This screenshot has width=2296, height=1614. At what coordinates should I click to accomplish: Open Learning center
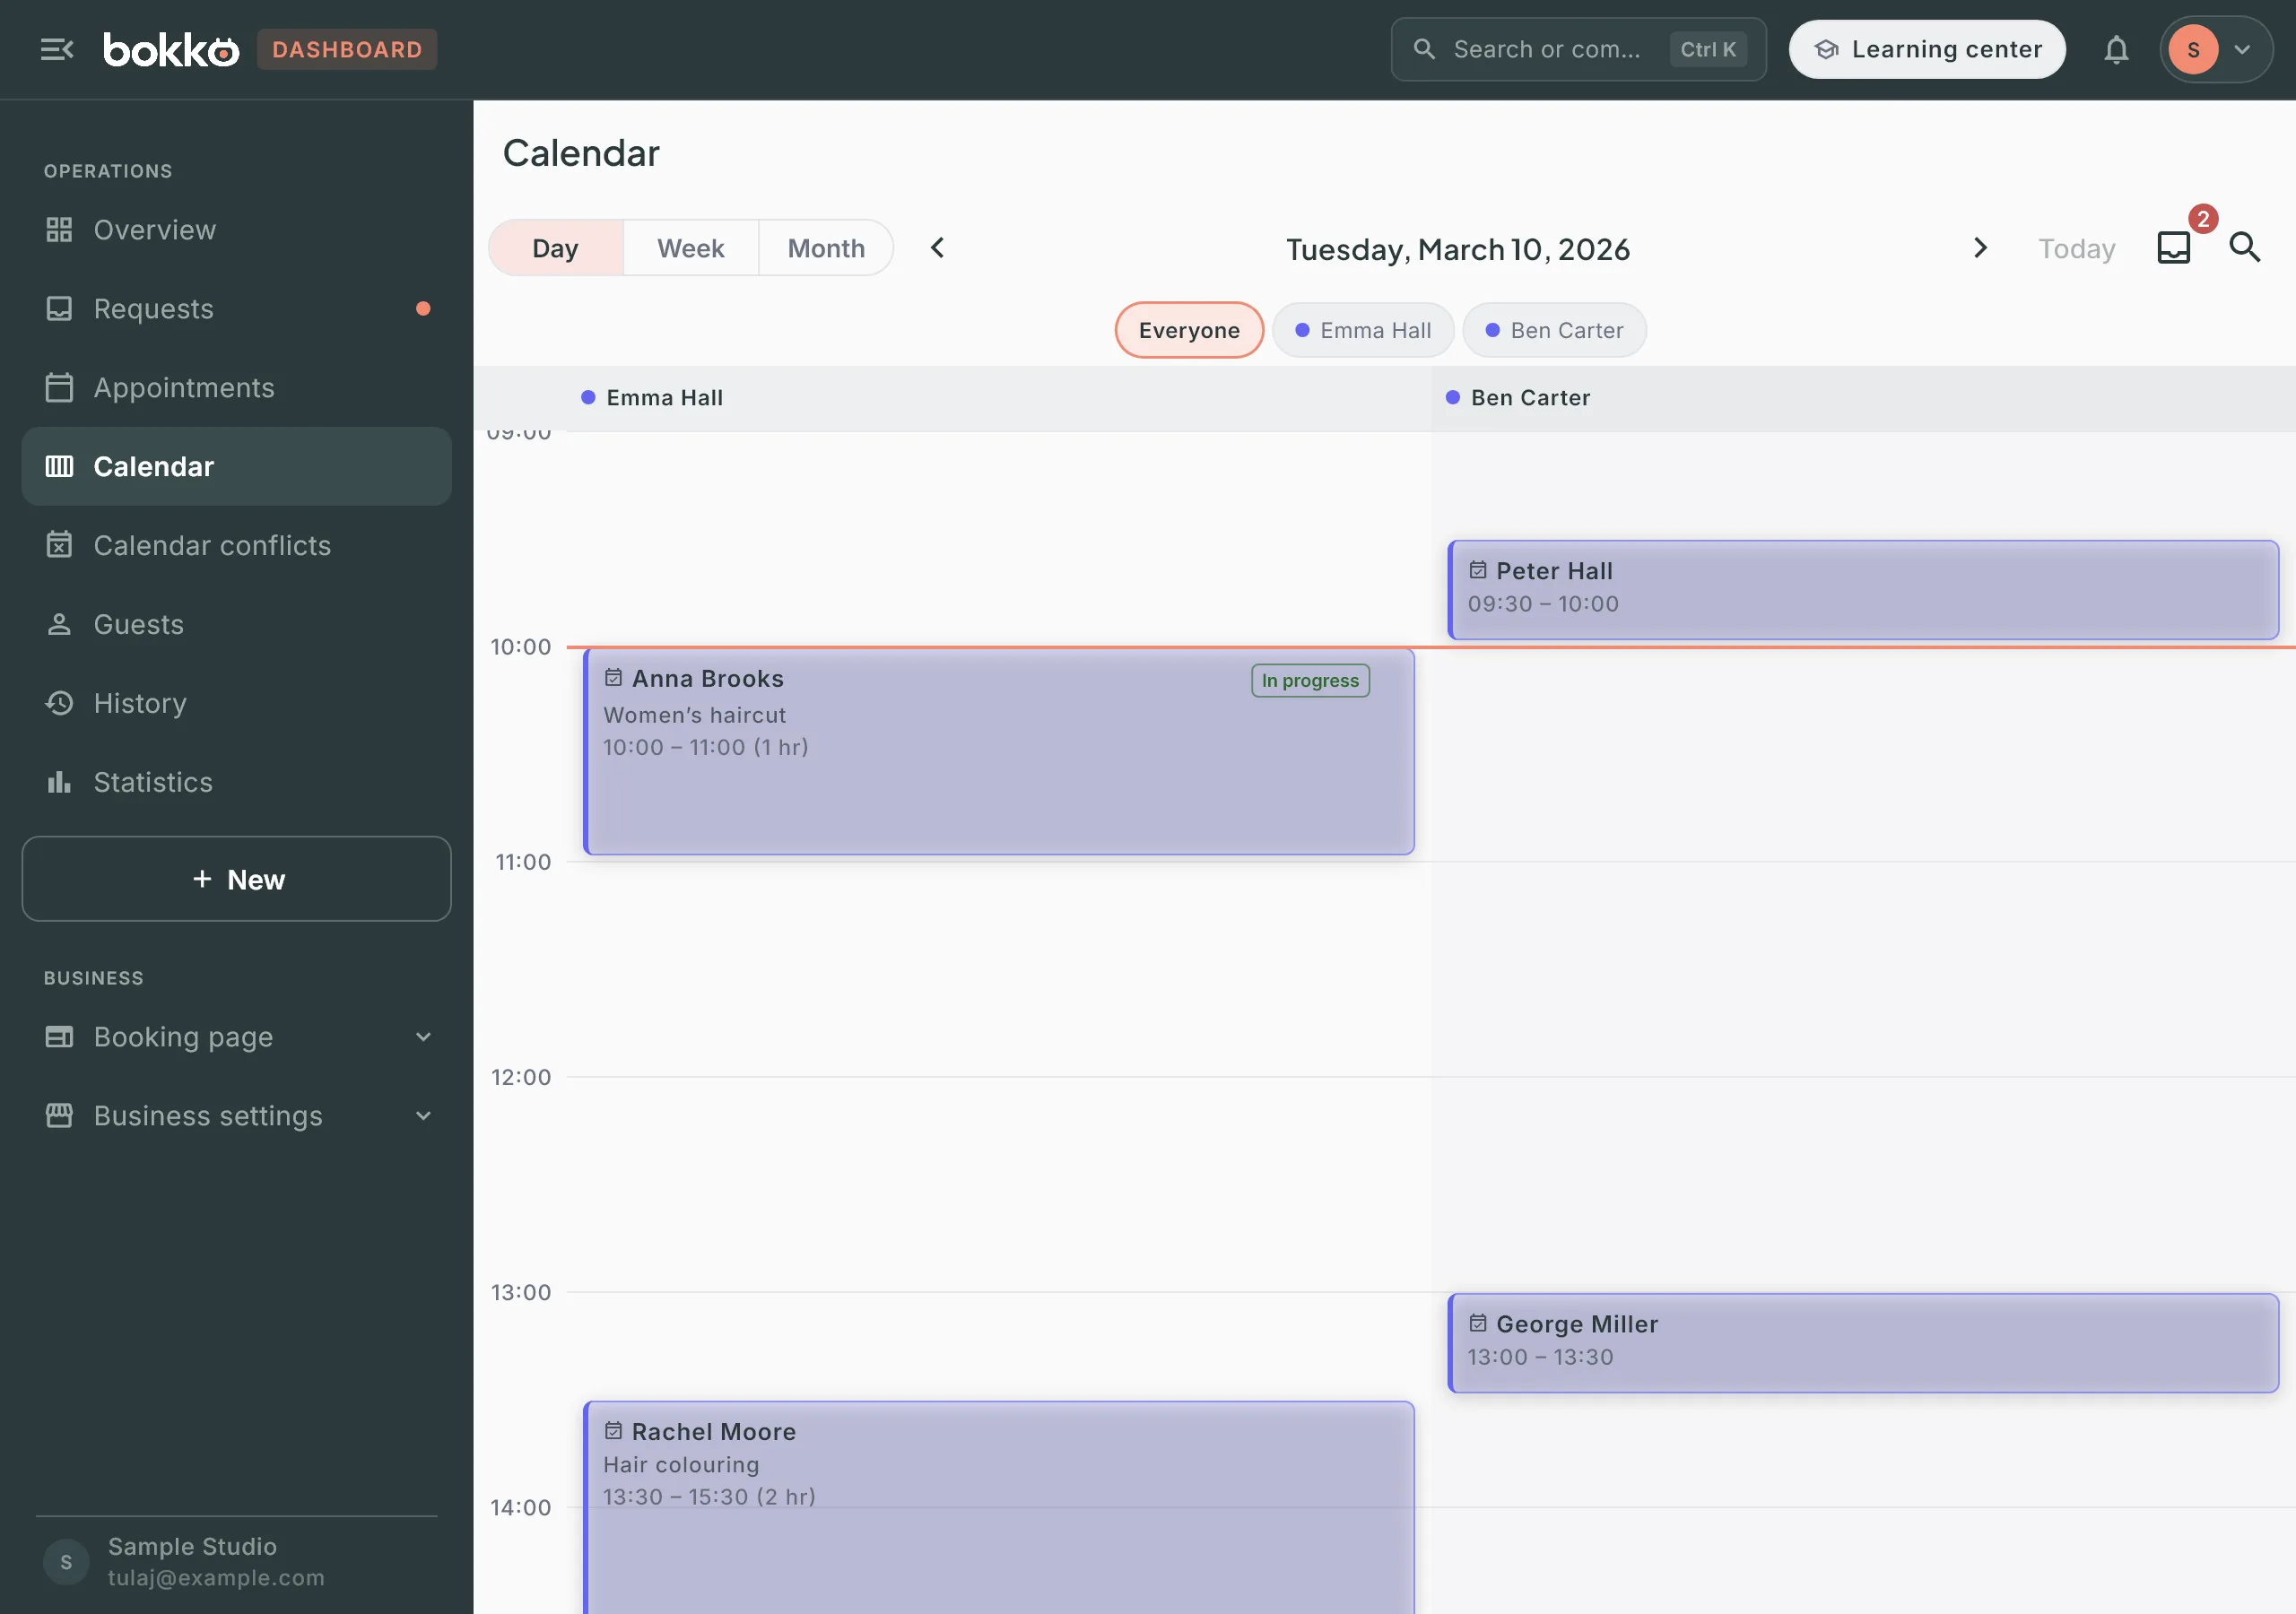tap(1927, 49)
